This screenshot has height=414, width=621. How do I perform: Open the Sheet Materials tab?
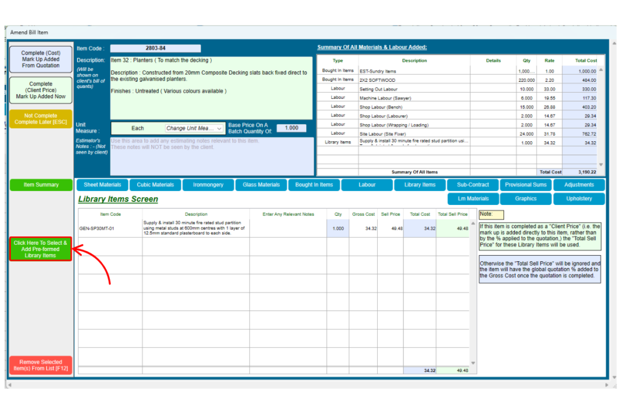[102, 185]
